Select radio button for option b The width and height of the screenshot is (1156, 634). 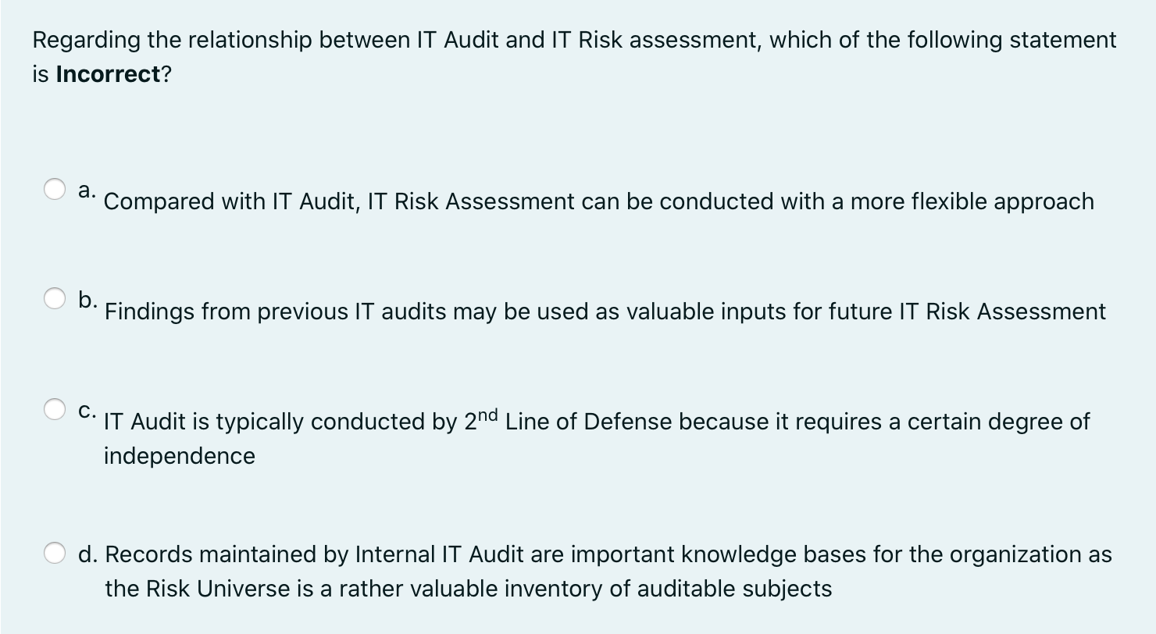[55, 297]
